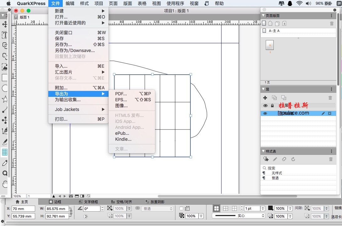Click the box background color swatch

point(110,208)
